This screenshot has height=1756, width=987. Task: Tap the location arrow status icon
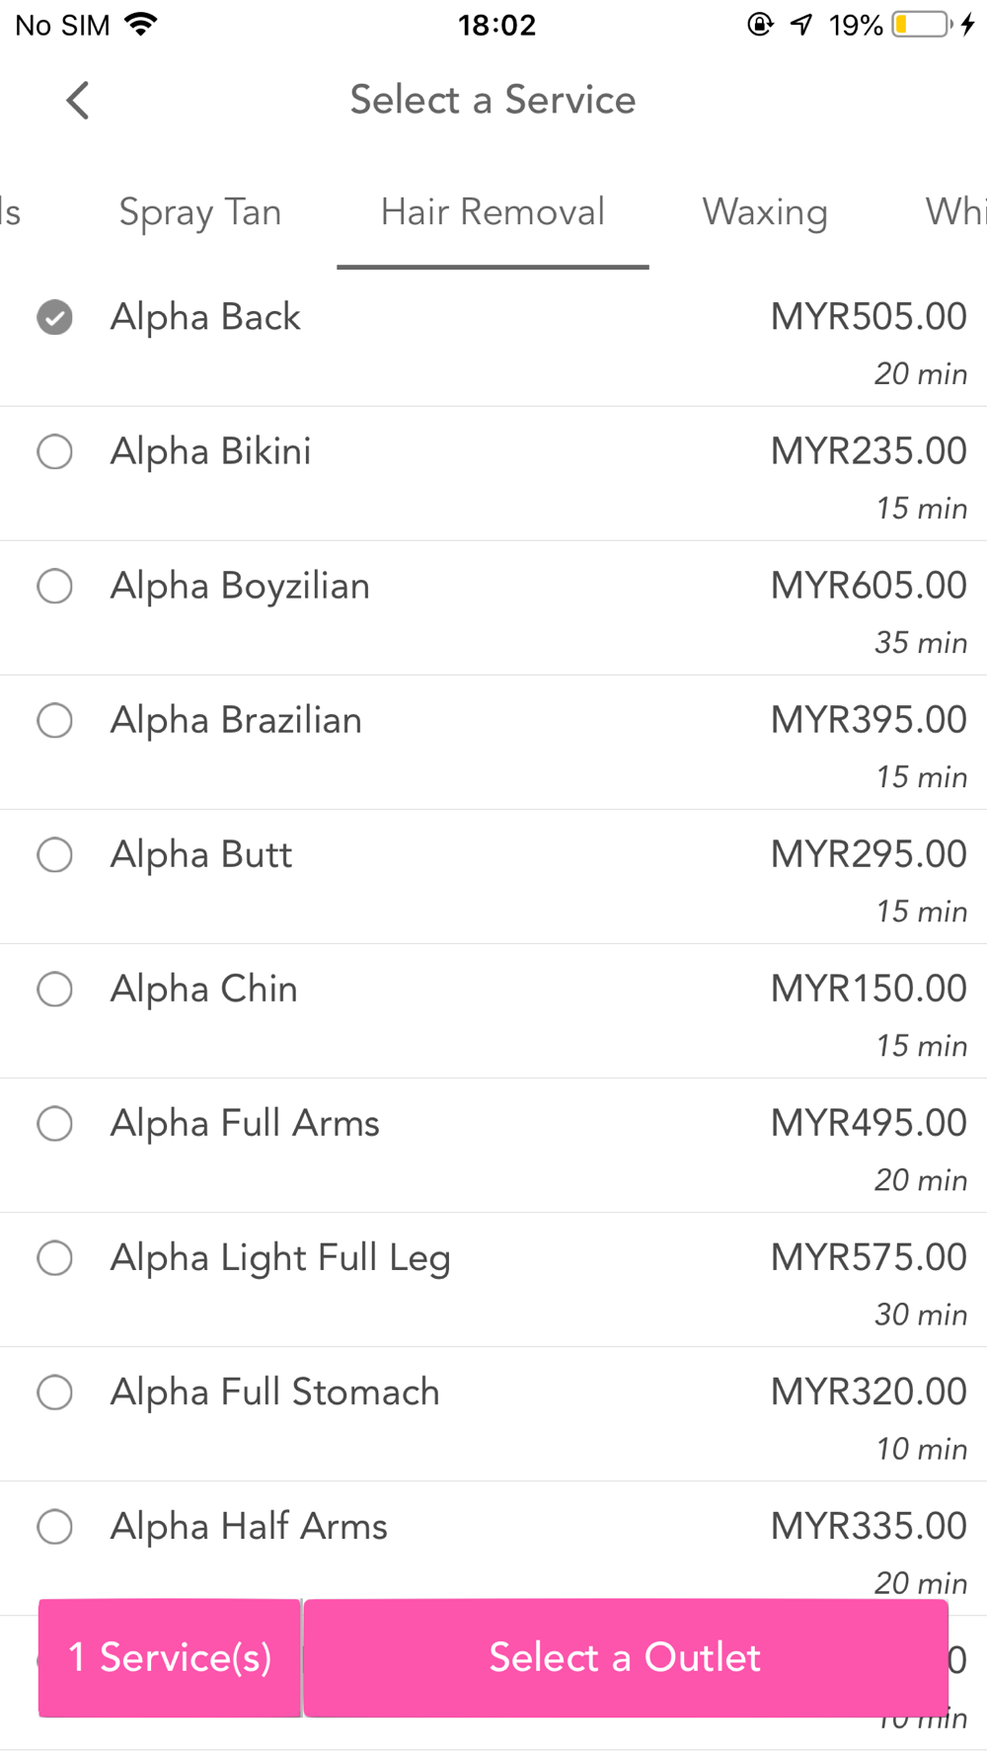click(x=801, y=25)
